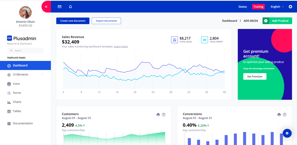This screenshot has height=145, width=297.
Task: Click the ADE-00234 breadcrumb code
Action: (x=251, y=21)
